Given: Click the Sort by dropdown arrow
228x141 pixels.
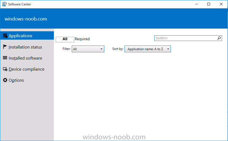Looking at the screenshot, I should (x=168, y=49).
